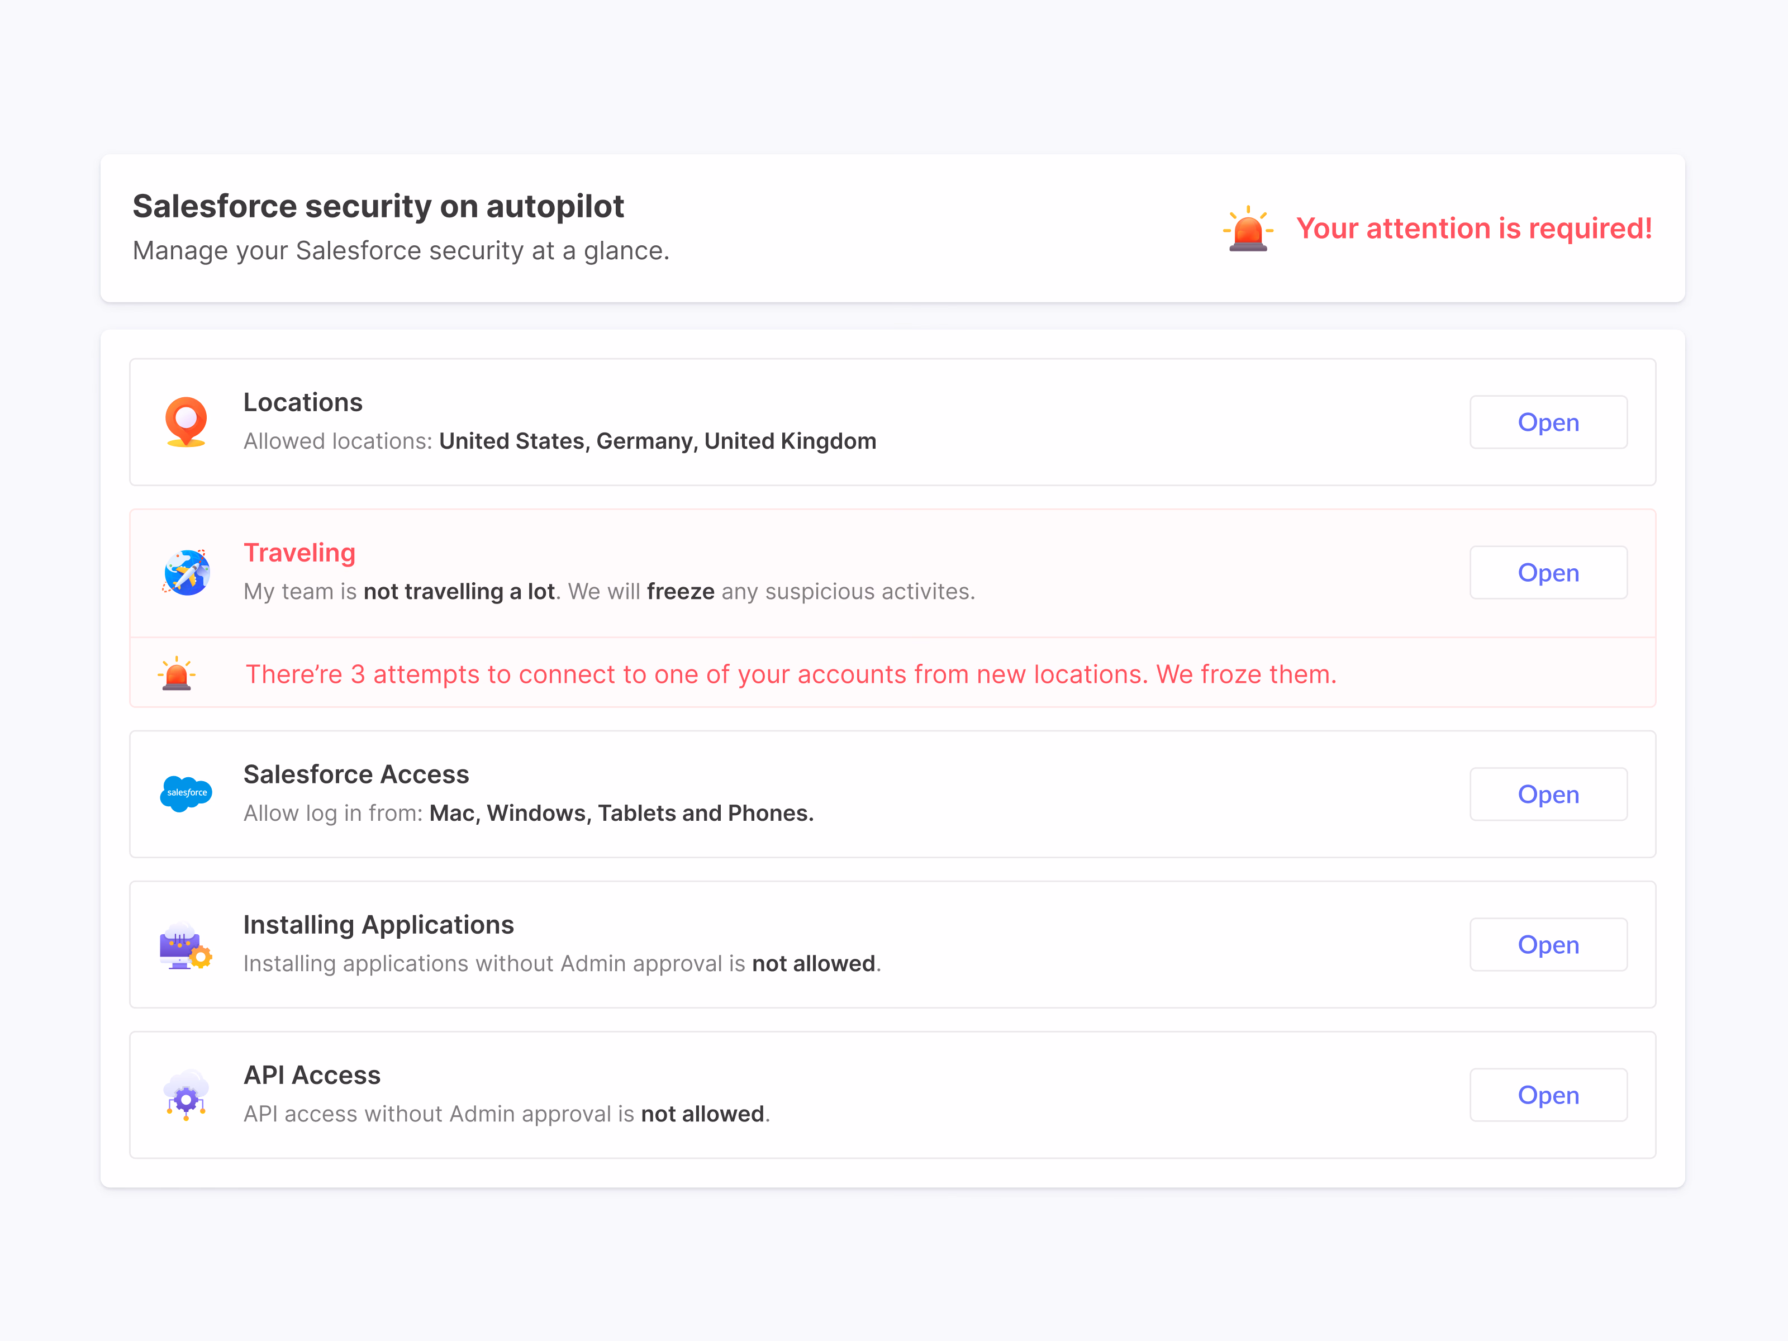Click the 3 attempts frozen alert message
Screen dimensions: 1788x1341
pos(791,674)
